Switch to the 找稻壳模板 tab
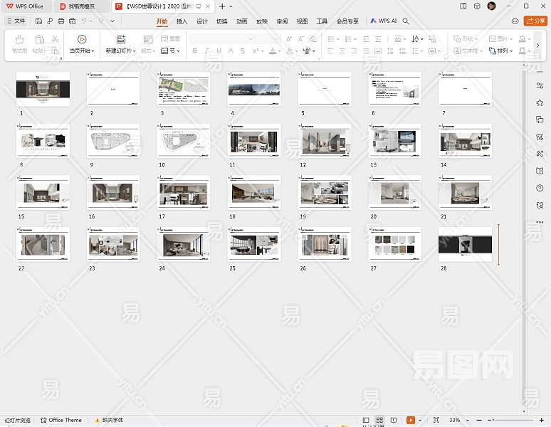This screenshot has width=551, height=427. (x=80, y=6)
